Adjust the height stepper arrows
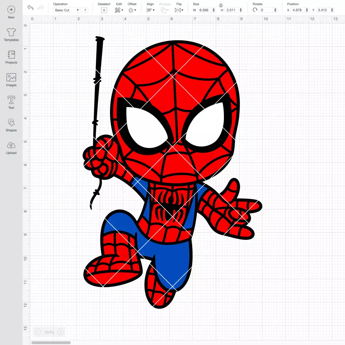 coord(241,10)
